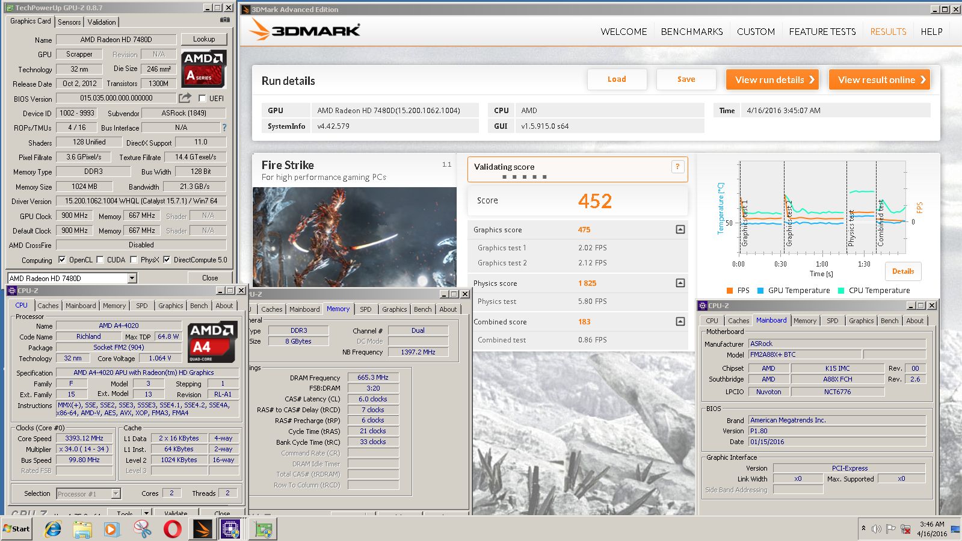
Task: Click the GPU-Z Close button
Action: (210, 278)
